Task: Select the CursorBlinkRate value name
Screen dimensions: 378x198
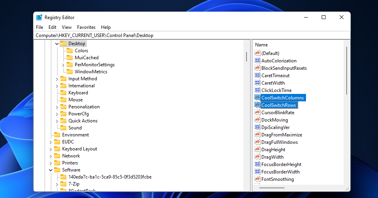Action: pos(278,112)
